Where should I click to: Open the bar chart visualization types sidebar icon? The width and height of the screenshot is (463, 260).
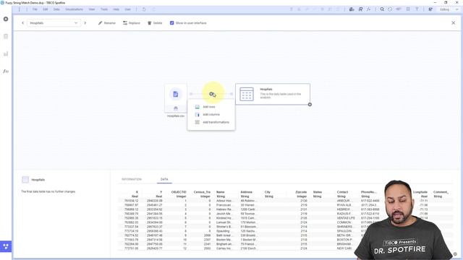pos(6,53)
